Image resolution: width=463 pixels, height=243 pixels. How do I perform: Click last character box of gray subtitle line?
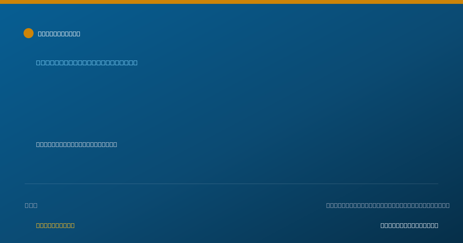[115, 144]
